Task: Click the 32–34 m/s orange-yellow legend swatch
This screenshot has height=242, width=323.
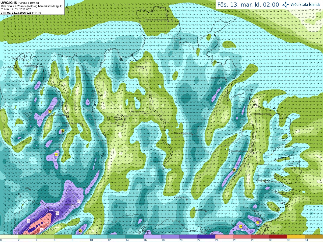Action: [x=296, y=237]
